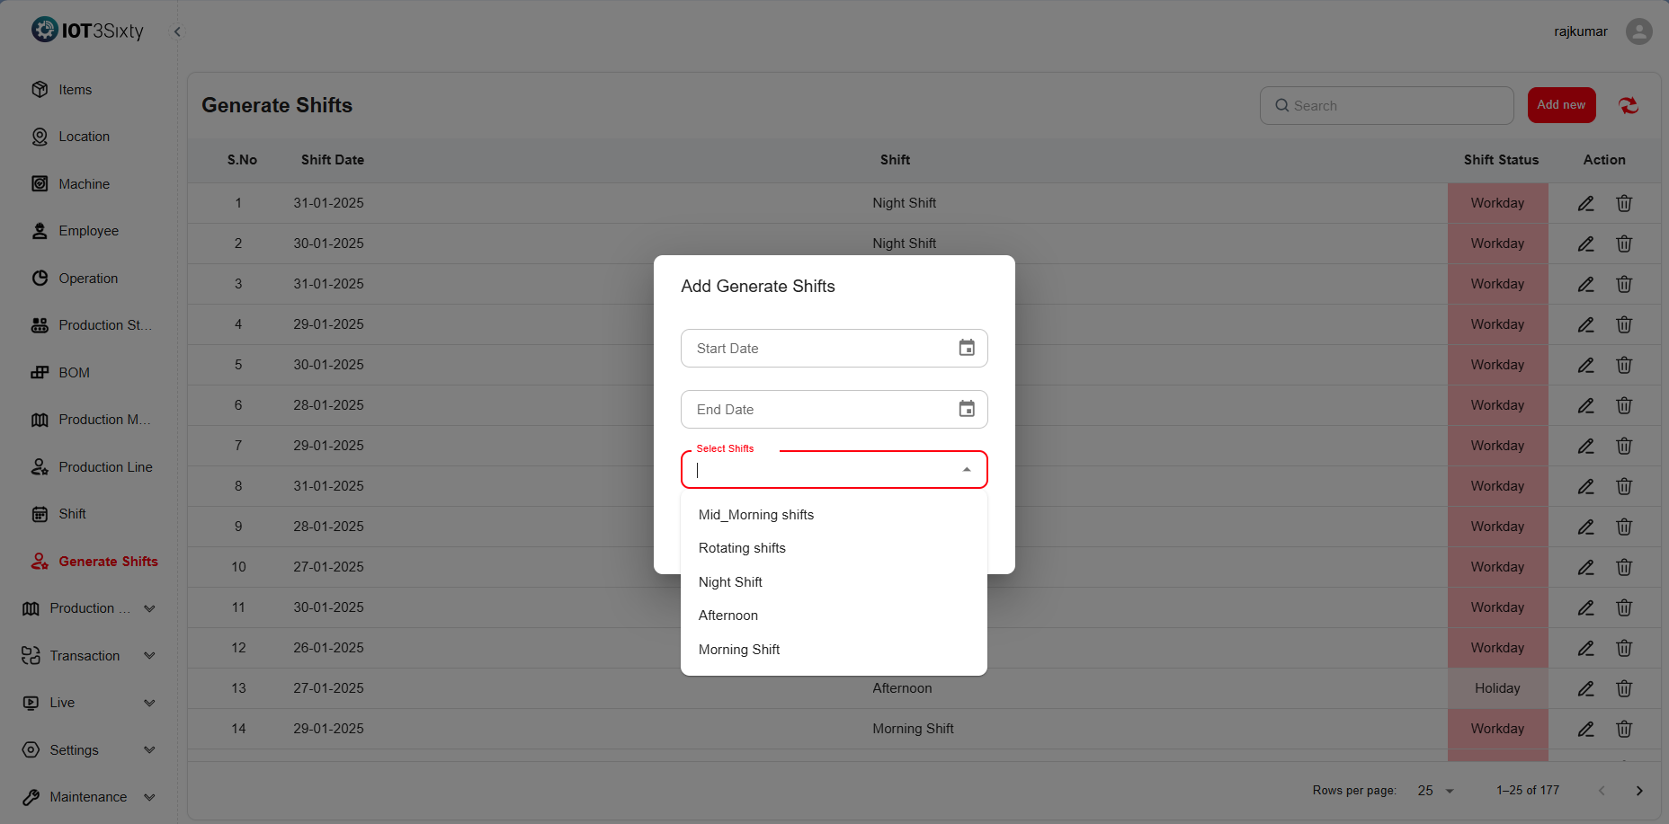Open Production Line in the sidebar
The image size is (1669, 824).
coord(105,467)
